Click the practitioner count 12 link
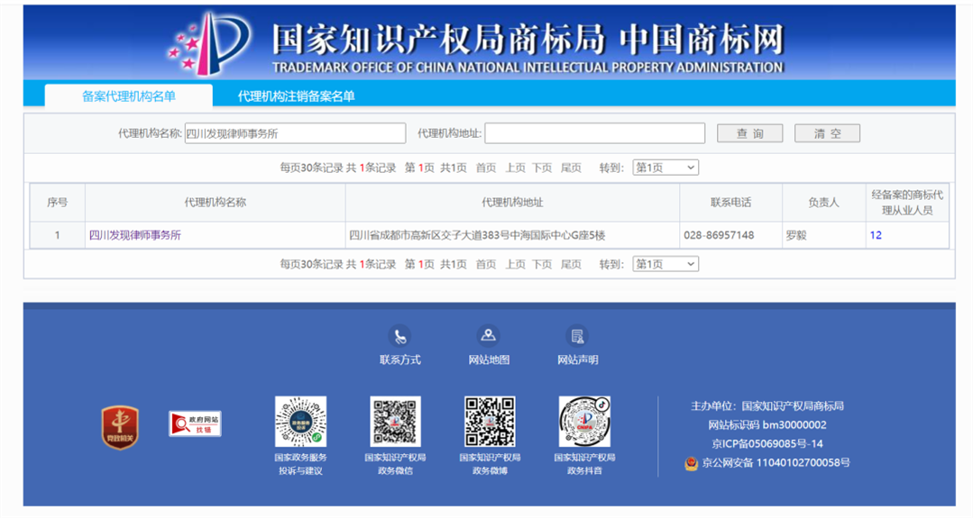Image resolution: width=973 pixels, height=518 pixels. [876, 235]
